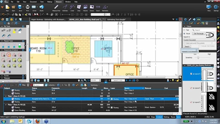Toggle the third Layout1 result checkbox

point(191,102)
